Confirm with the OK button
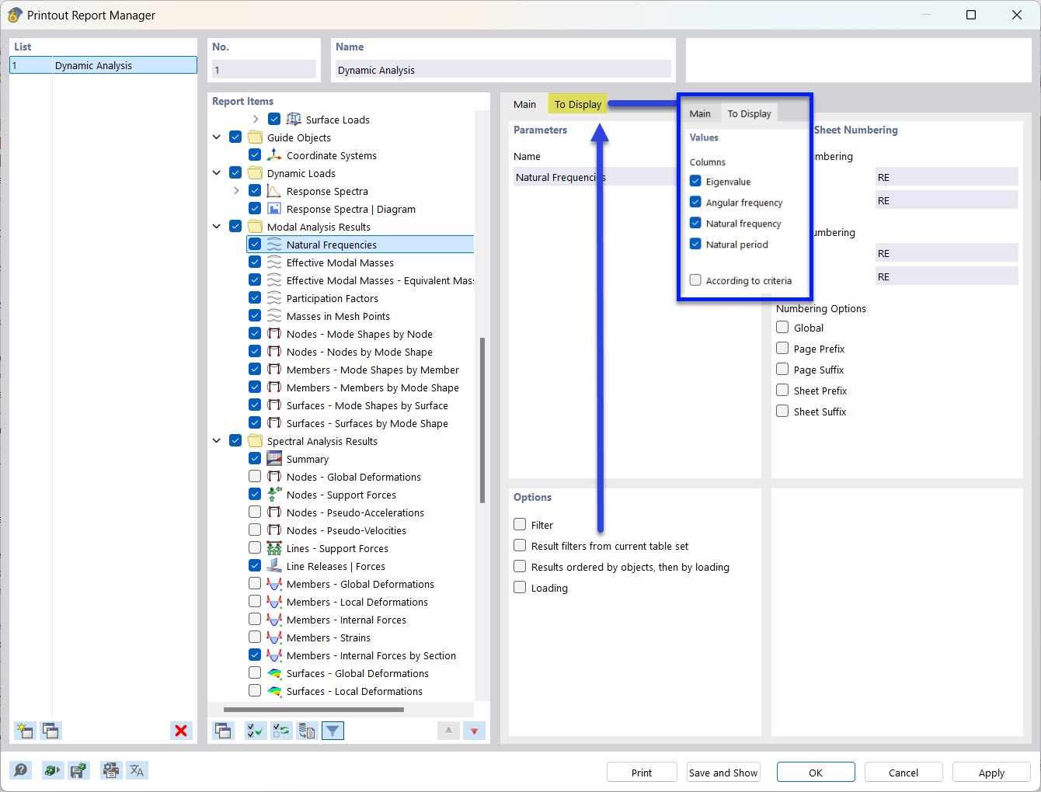1041x792 pixels. click(x=816, y=773)
